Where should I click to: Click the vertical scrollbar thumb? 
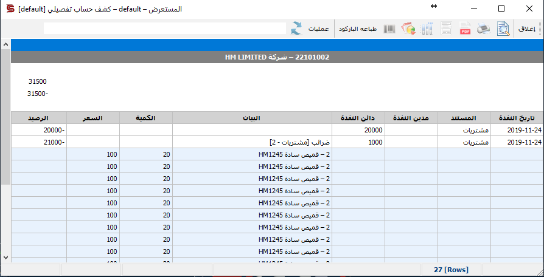(x=5, y=117)
